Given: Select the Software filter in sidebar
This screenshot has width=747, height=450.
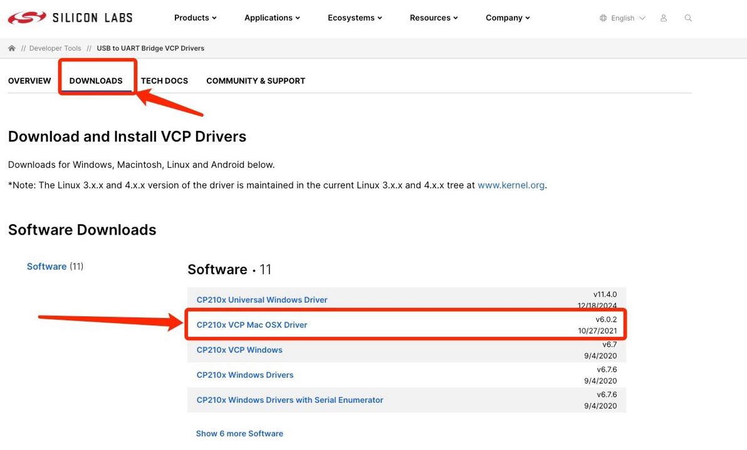Looking at the screenshot, I should 46,267.
